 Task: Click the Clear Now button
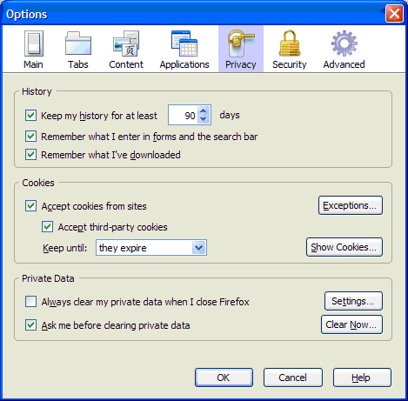[x=351, y=324]
